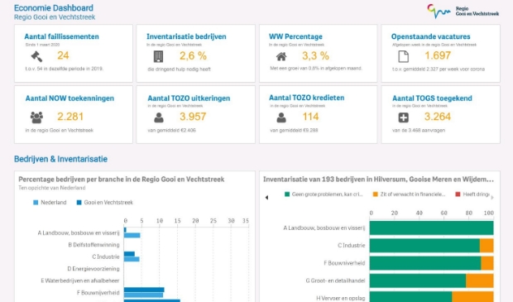Click green 'Geen grote problemen' legend swatch

coord(287,194)
